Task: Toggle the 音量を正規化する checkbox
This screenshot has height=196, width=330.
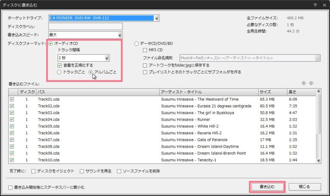Action: pos(60,65)
